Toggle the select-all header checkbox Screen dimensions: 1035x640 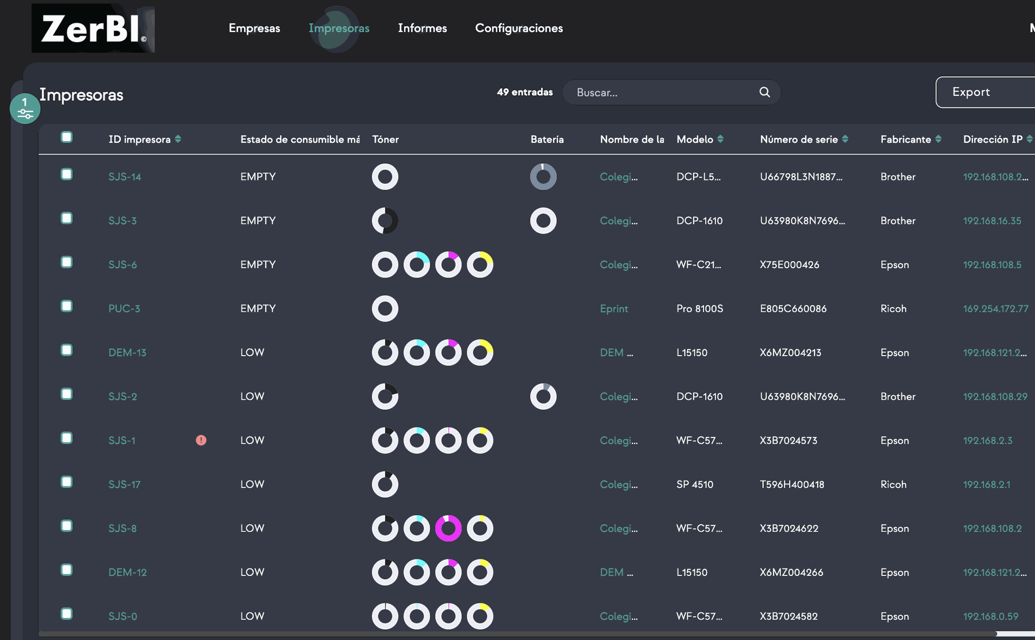click(67, 137)
